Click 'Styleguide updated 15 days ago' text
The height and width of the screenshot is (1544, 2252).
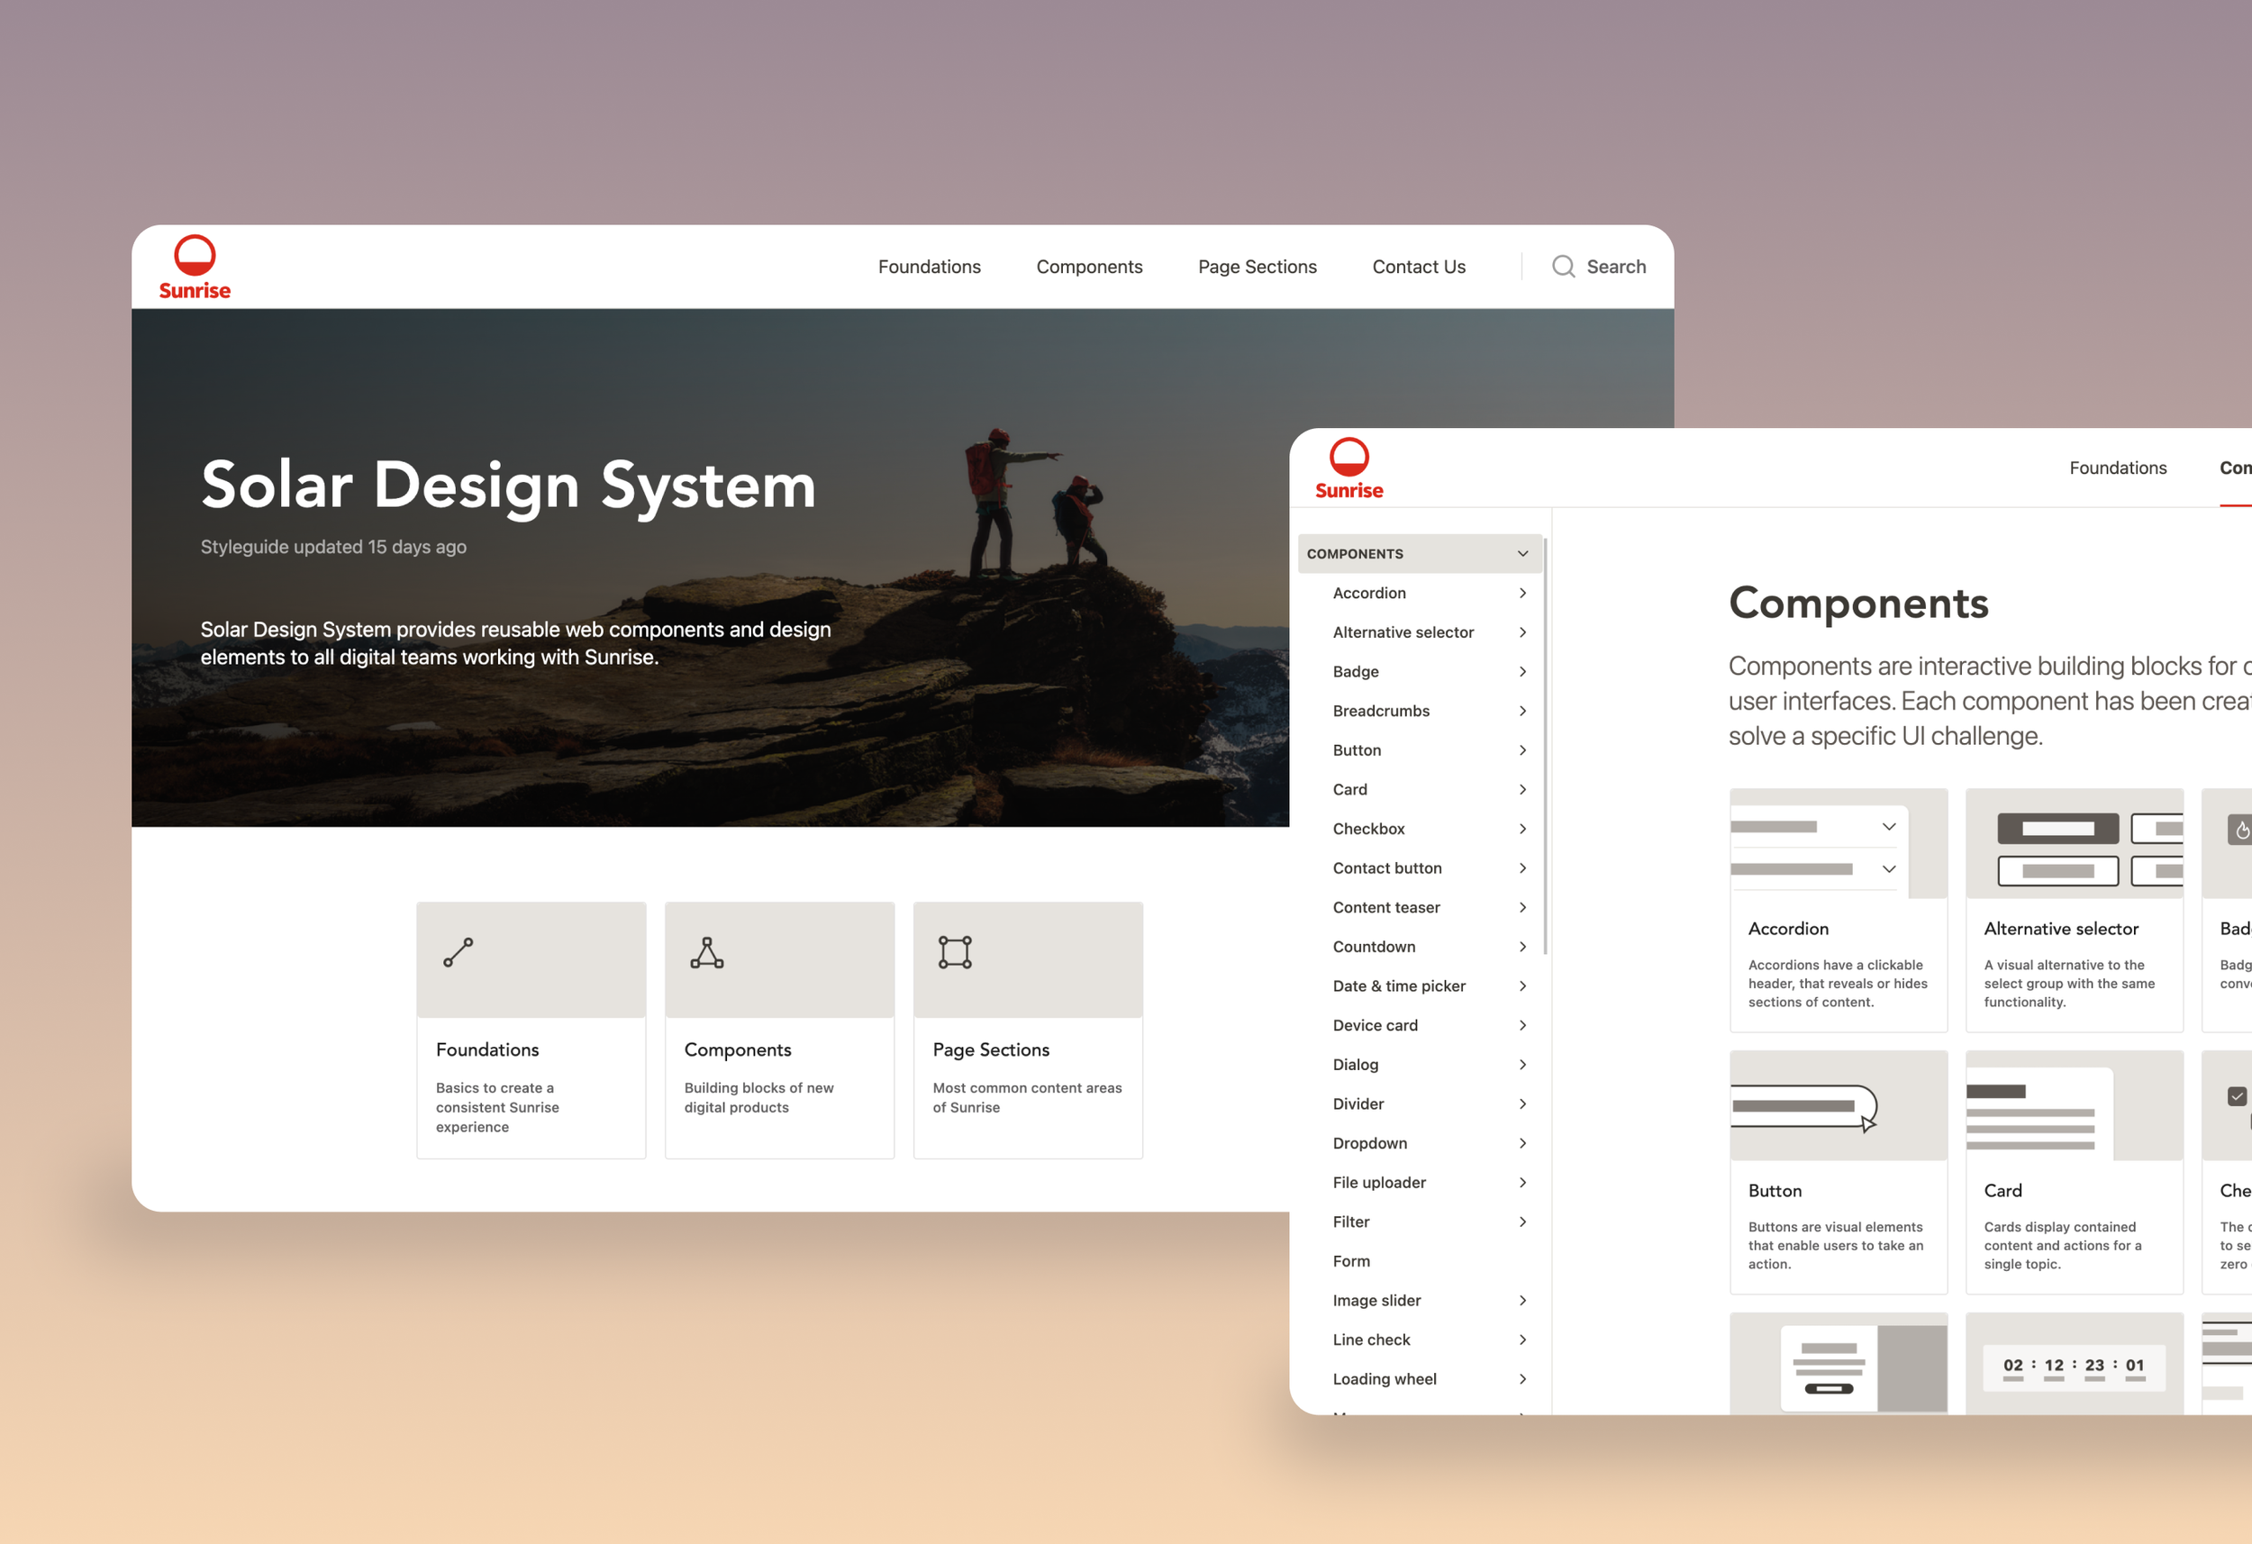pos(333,547)
